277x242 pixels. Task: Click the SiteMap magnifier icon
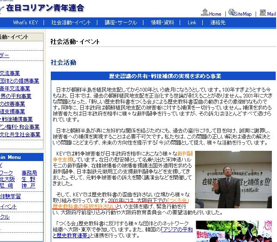[x=231, y=12]
